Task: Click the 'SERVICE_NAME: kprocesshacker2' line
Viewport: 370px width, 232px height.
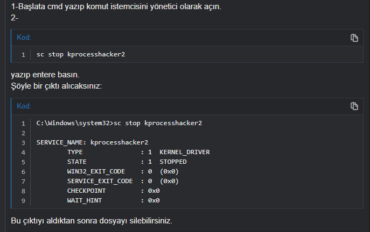Action: pyautogui.click(x=92, y=142)
